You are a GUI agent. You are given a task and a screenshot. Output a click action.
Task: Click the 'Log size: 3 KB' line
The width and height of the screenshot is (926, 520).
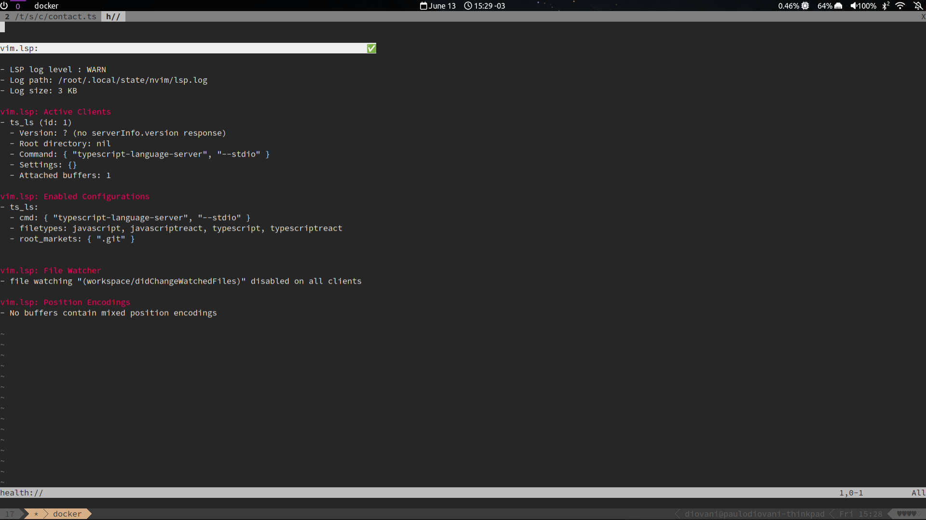point(39,91)
